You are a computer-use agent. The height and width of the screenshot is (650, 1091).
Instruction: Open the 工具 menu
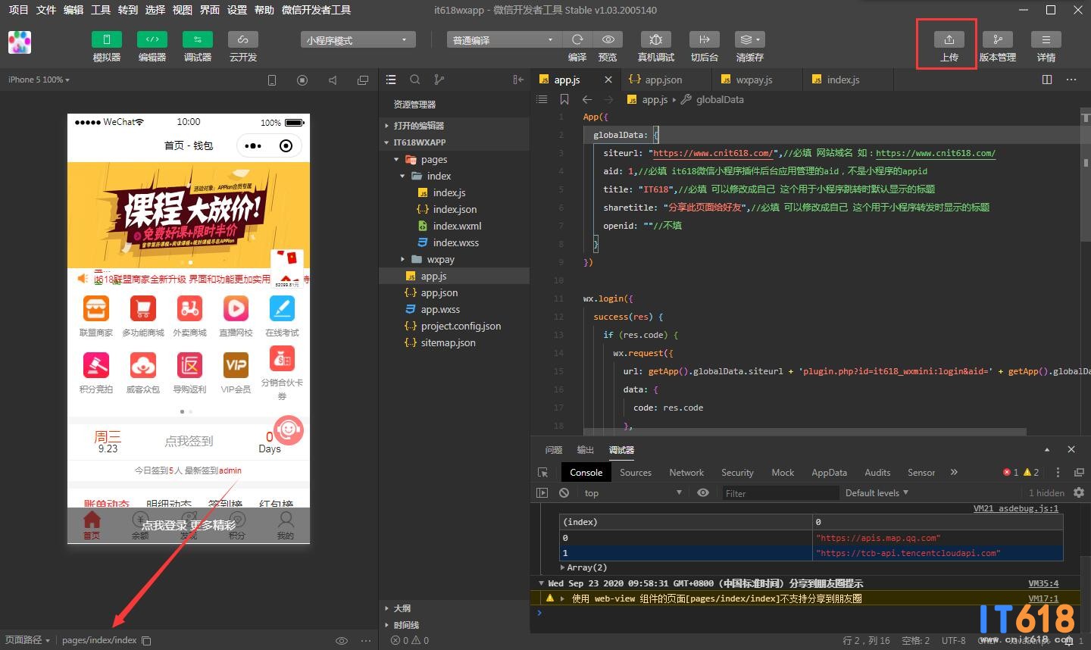(101, 10)
